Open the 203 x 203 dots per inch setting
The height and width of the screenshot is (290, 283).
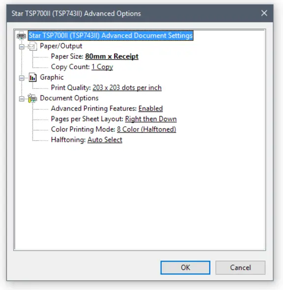coord(127,88)
